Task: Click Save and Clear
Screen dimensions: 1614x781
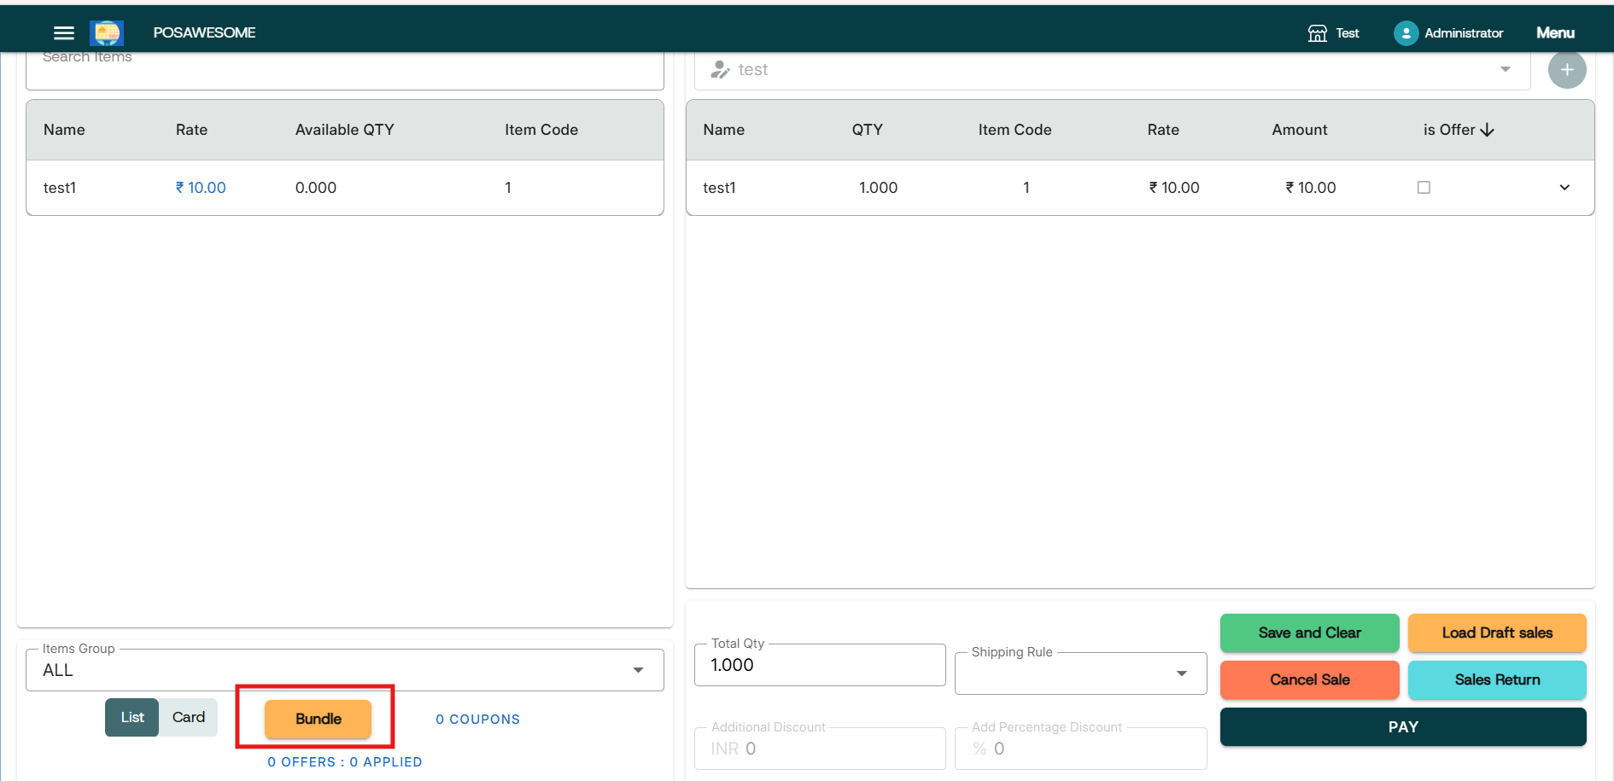Action: 1309,633
